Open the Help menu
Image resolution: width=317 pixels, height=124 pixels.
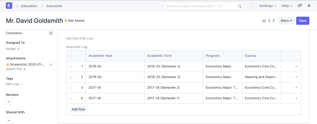point(287,6)
